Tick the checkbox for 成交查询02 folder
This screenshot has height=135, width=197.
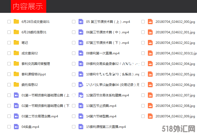(9, 53)
